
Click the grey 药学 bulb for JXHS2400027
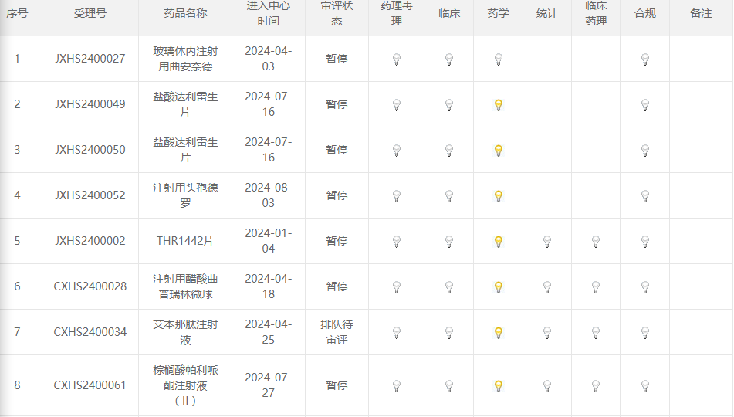pyautogui.click(x=499, y=59)
